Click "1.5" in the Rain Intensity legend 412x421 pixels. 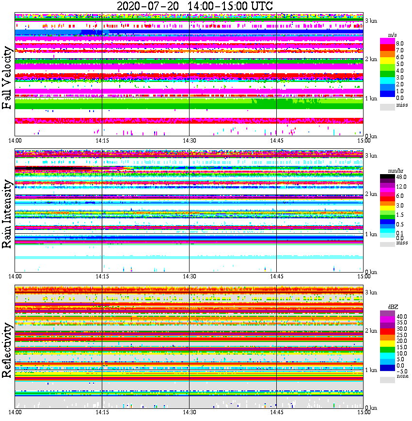point(400,214)
